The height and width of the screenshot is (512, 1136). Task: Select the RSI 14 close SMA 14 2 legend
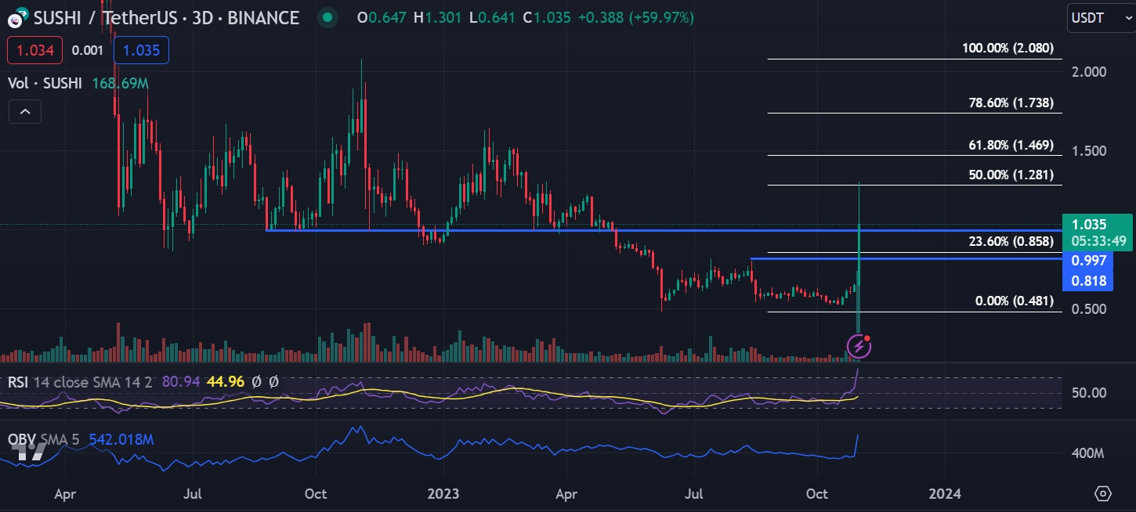coord(81,382)
